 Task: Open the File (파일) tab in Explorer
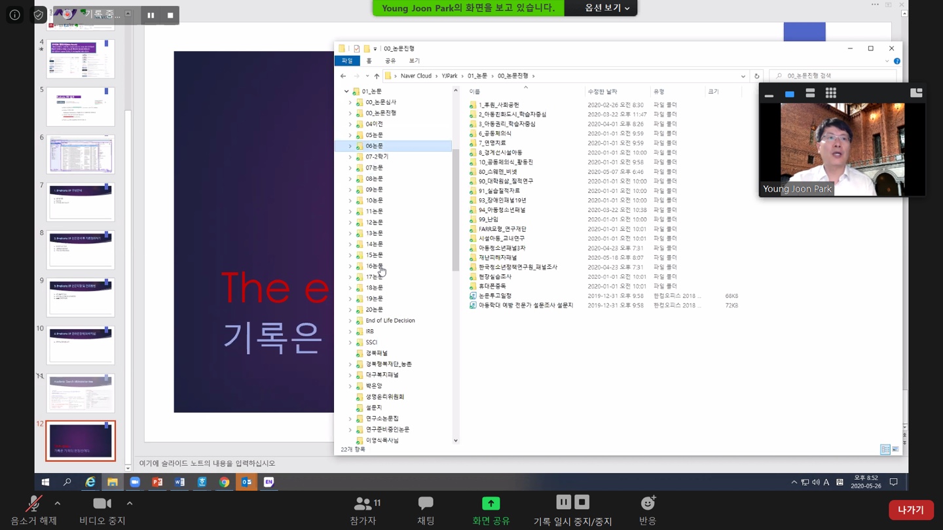click(347, 61)
